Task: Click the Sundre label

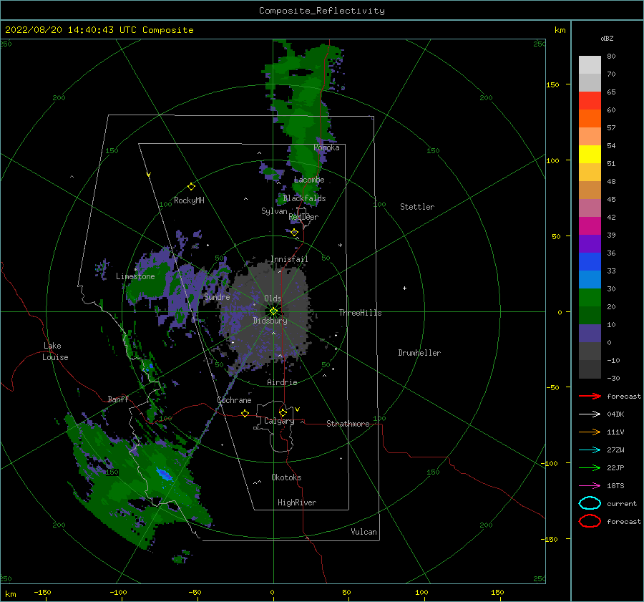Action: [x=217, y=296]
